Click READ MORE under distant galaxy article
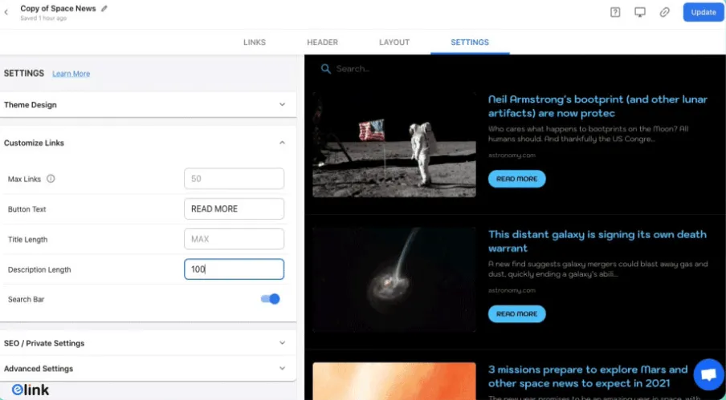This screenshot has height=400, width=726. tap(516, 313)
